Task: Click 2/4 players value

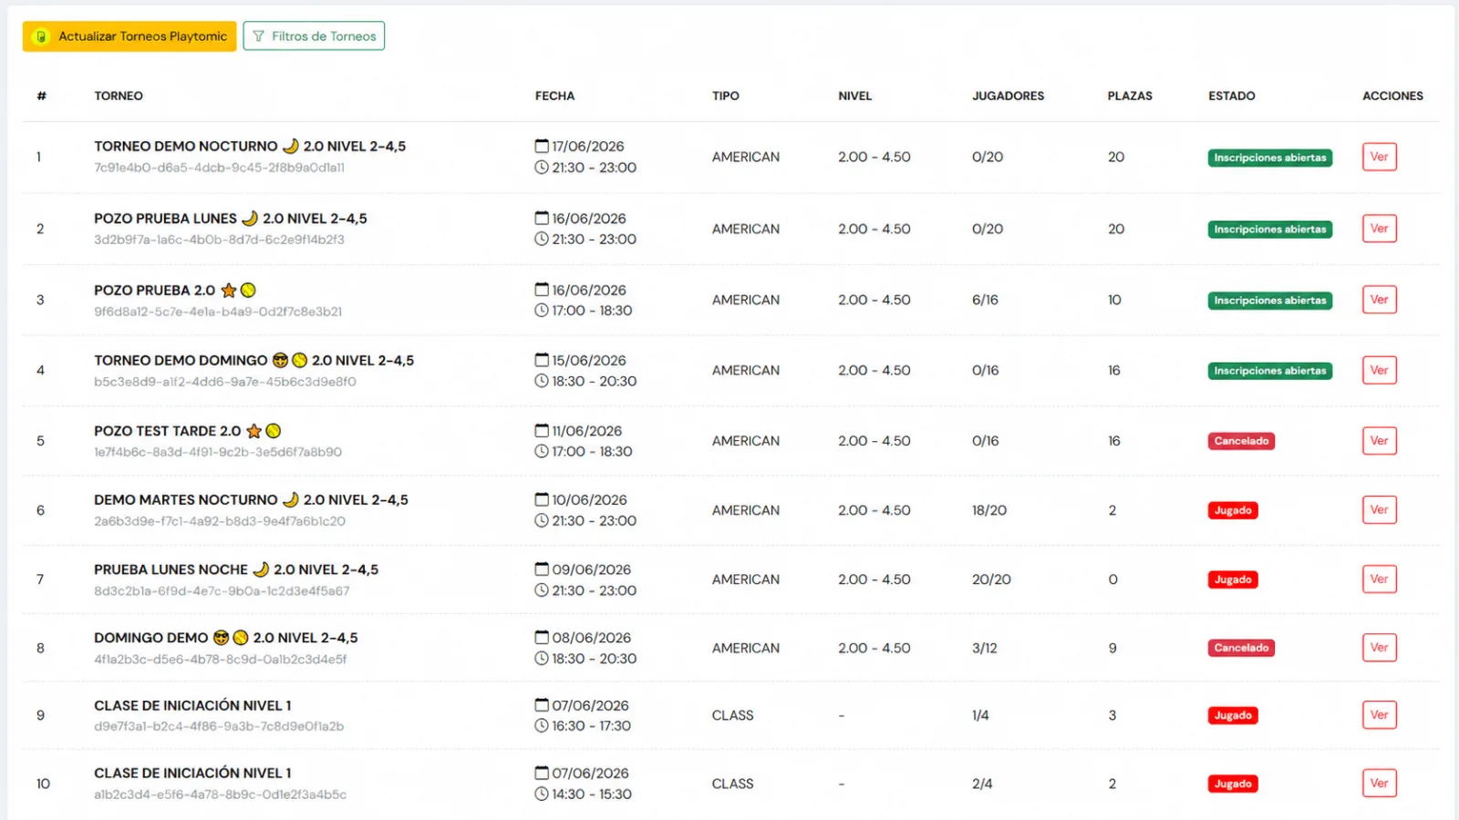Action: point(982,784)
